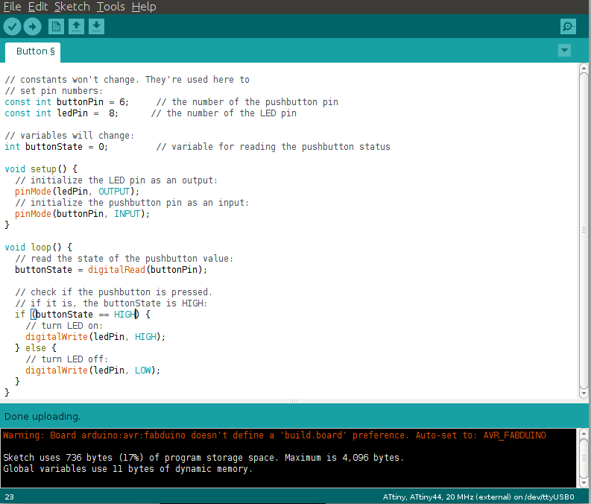
Task: Save the sketch with Save icon
Action: point(96,27)
